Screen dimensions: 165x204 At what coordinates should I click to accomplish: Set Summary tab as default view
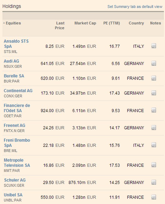(135, 7)
